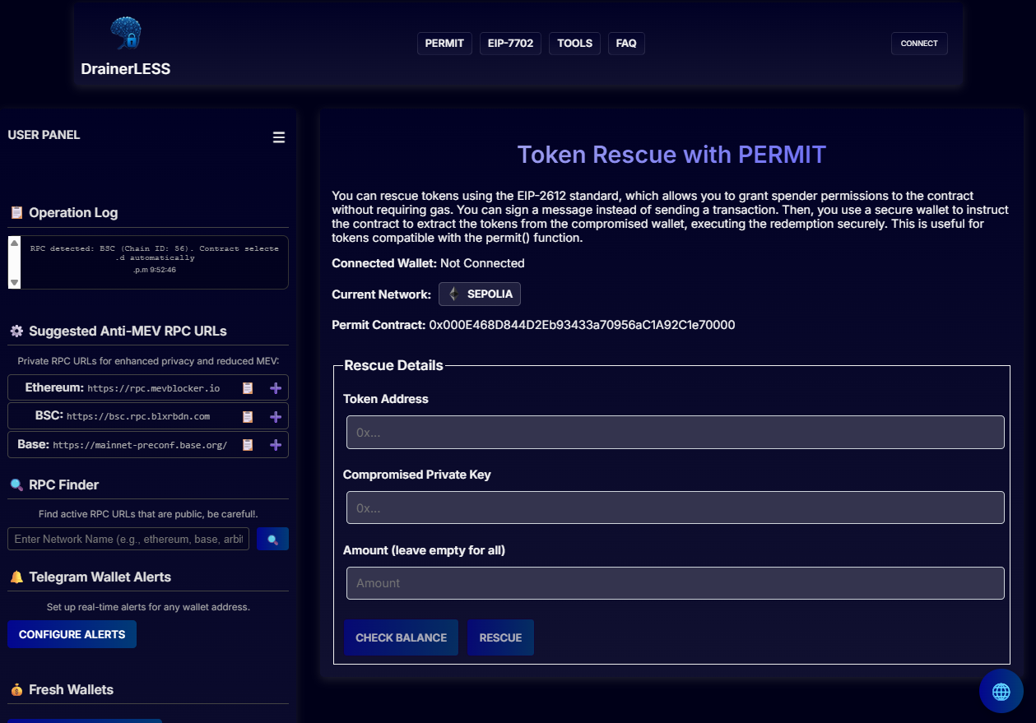Click the RESCUE button
This screenshot has height=723, width=1036.
click(499, 637)
